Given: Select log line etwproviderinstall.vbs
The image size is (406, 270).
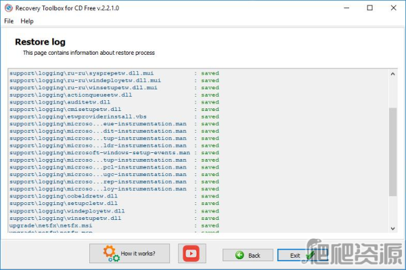Looking at the screenshot, I should coord(114,117).
